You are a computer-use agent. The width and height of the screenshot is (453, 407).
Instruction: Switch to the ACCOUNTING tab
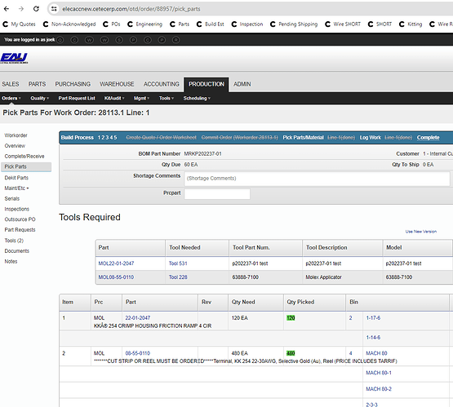[162, 84]
